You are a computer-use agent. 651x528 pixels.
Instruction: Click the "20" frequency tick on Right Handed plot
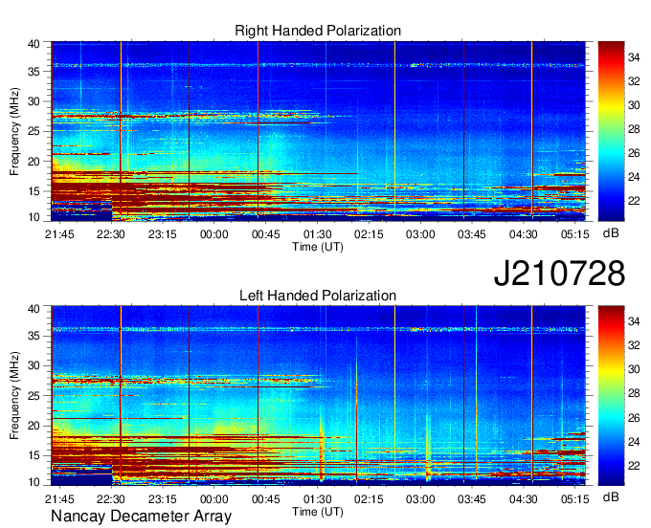click(x=34, y=162)
